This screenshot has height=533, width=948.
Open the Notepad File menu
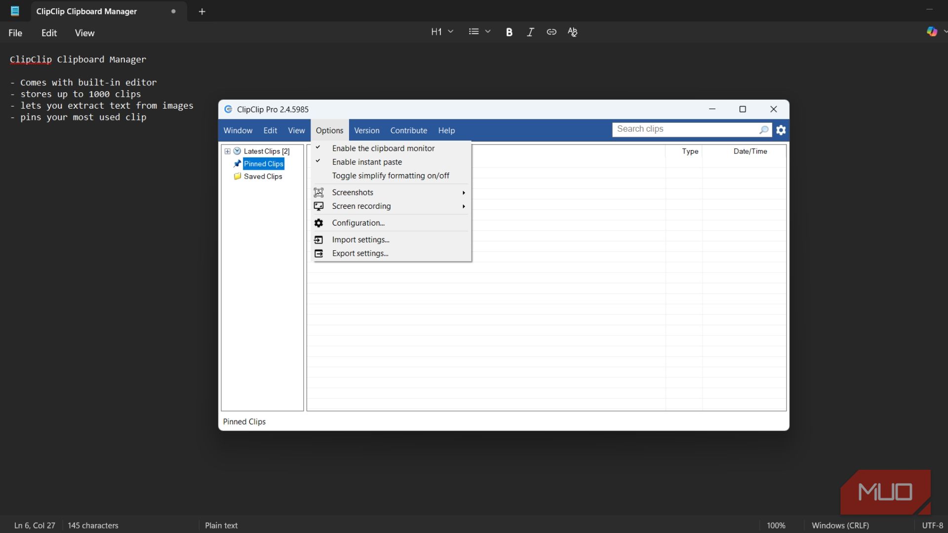click(15, 33)
